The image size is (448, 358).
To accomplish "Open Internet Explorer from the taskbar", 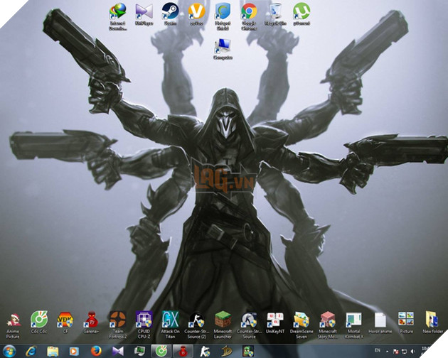I will 31,351.
